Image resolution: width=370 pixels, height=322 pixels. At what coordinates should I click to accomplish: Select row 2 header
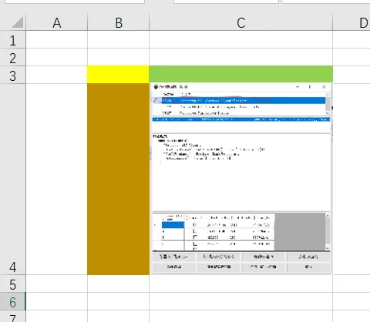(13, 57)
